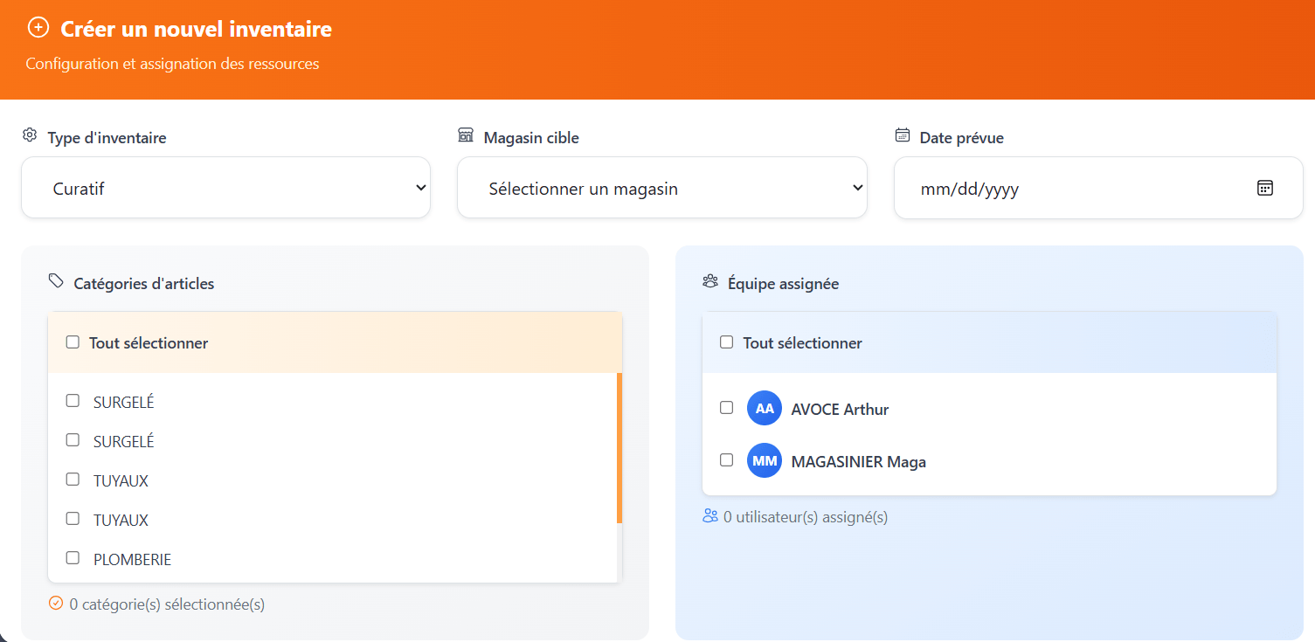The height and width of the screenshot is (642, 1315).
Task: Click the plus circle icon beside the header title
Action: (38, 28)
